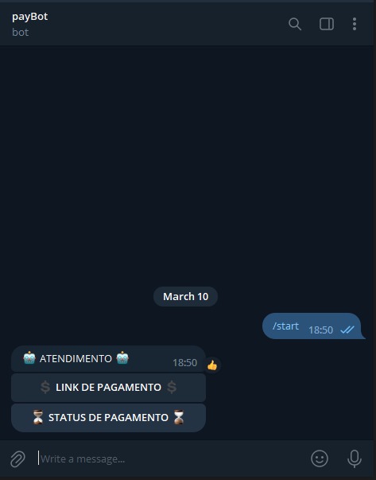376x480 pixels.
Task: Click the March 10 date badge
Action: point(185,296)
